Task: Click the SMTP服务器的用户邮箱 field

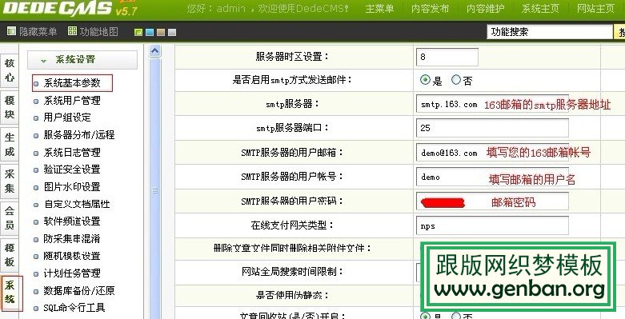Action: (492, 152)
